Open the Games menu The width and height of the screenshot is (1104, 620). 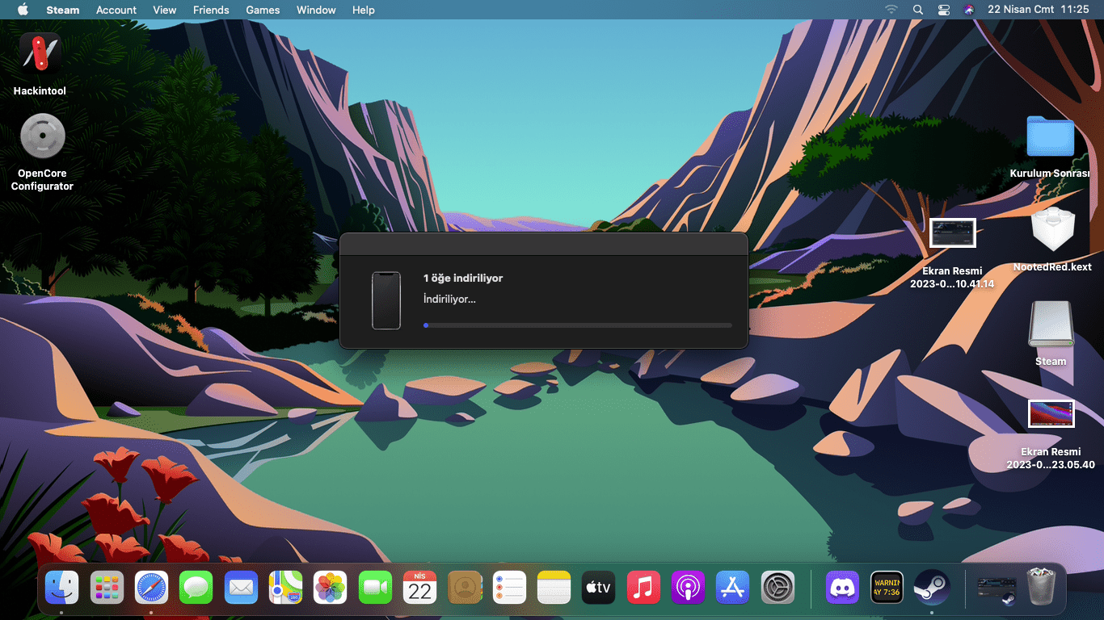coord(263,10)
